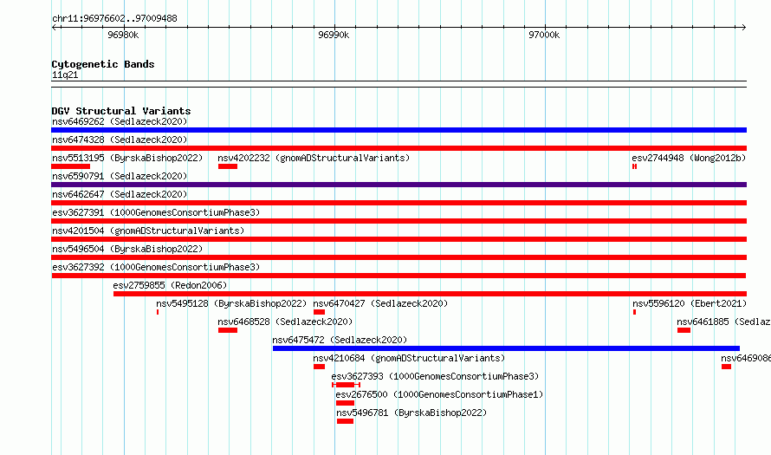Image resolution: width=771 pixels, height=455 pixels.
Task: Select the red bar under nsv6468528
Action: point(228,330)
